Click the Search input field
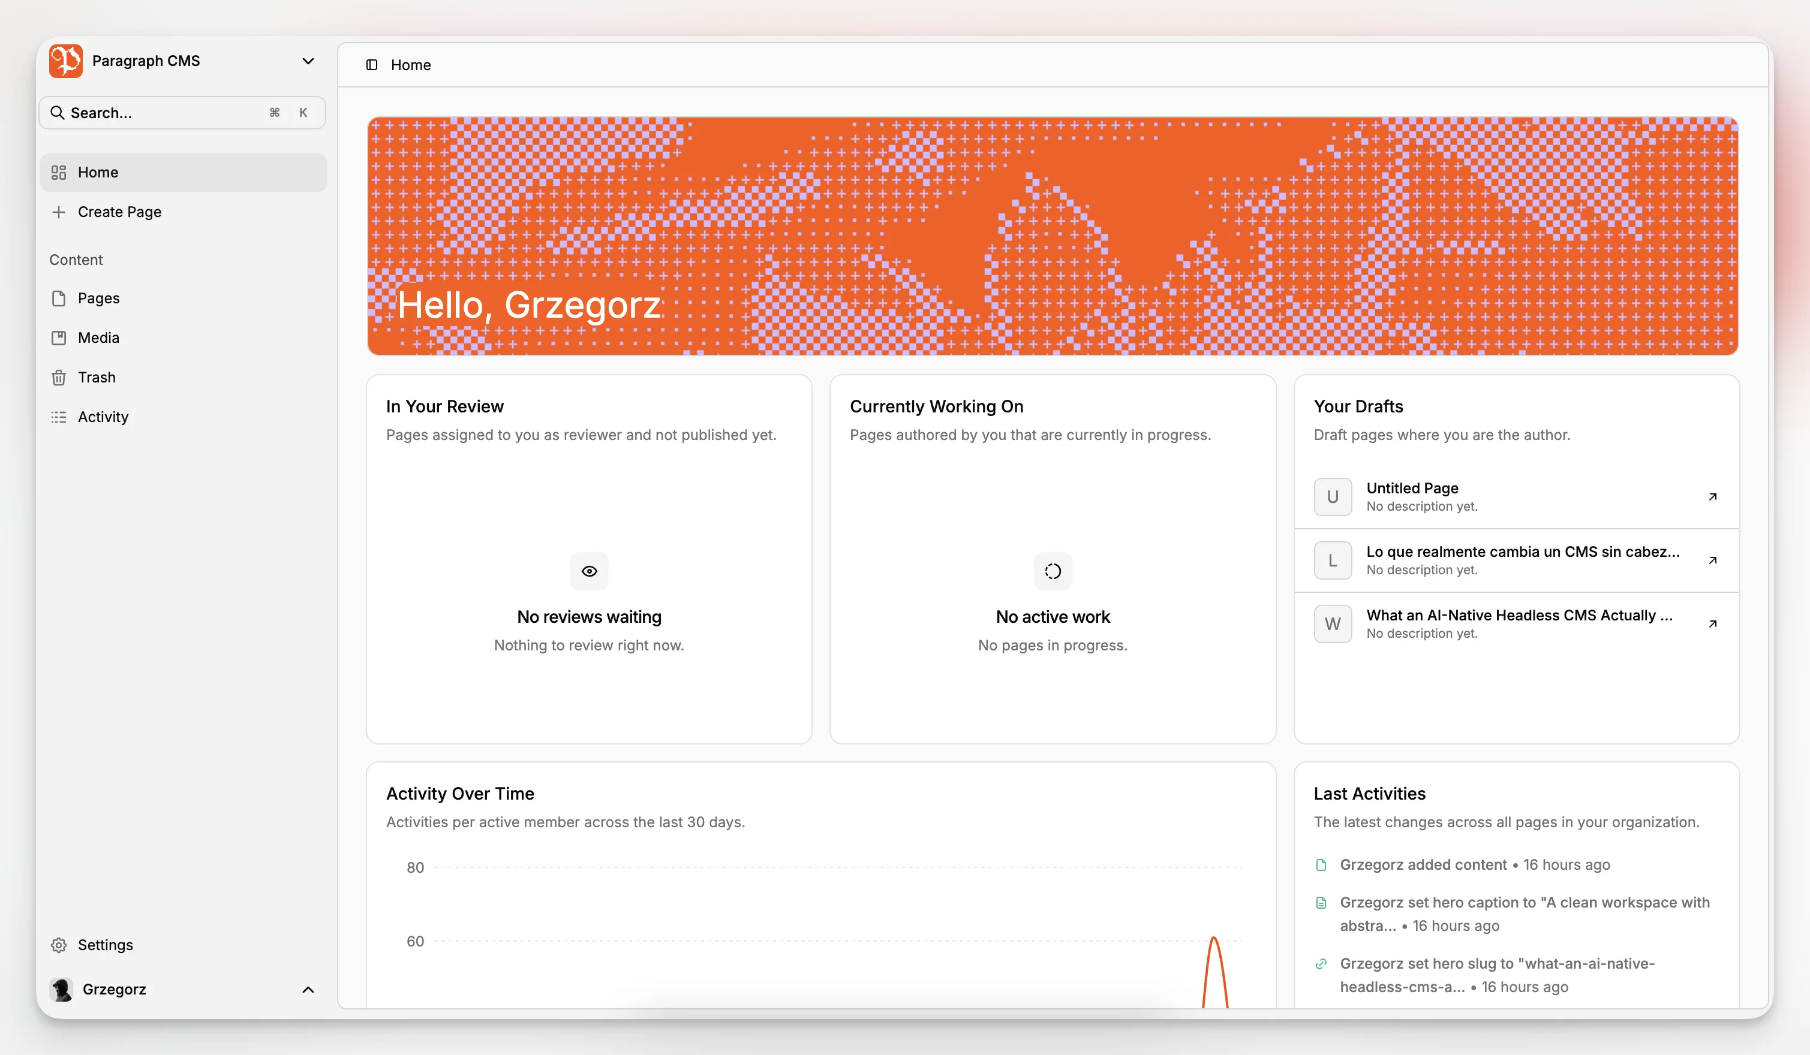Image resolution: width=1810 pixels, height=1055 pixels. point(182,113)
